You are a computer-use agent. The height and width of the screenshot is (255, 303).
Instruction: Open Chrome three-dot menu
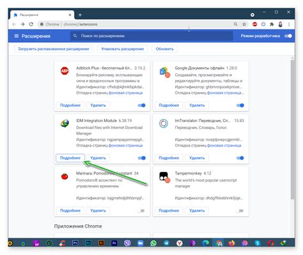(289, 24)
